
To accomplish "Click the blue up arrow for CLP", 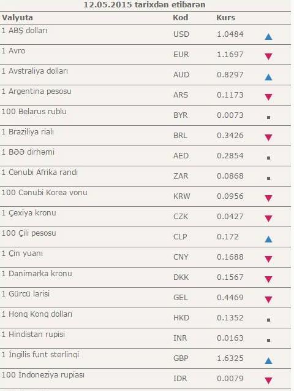I will [x=268, y=239].
